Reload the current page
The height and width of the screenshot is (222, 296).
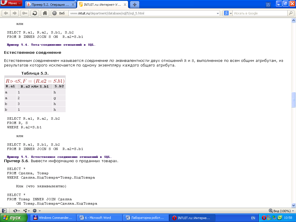[35, 13]
